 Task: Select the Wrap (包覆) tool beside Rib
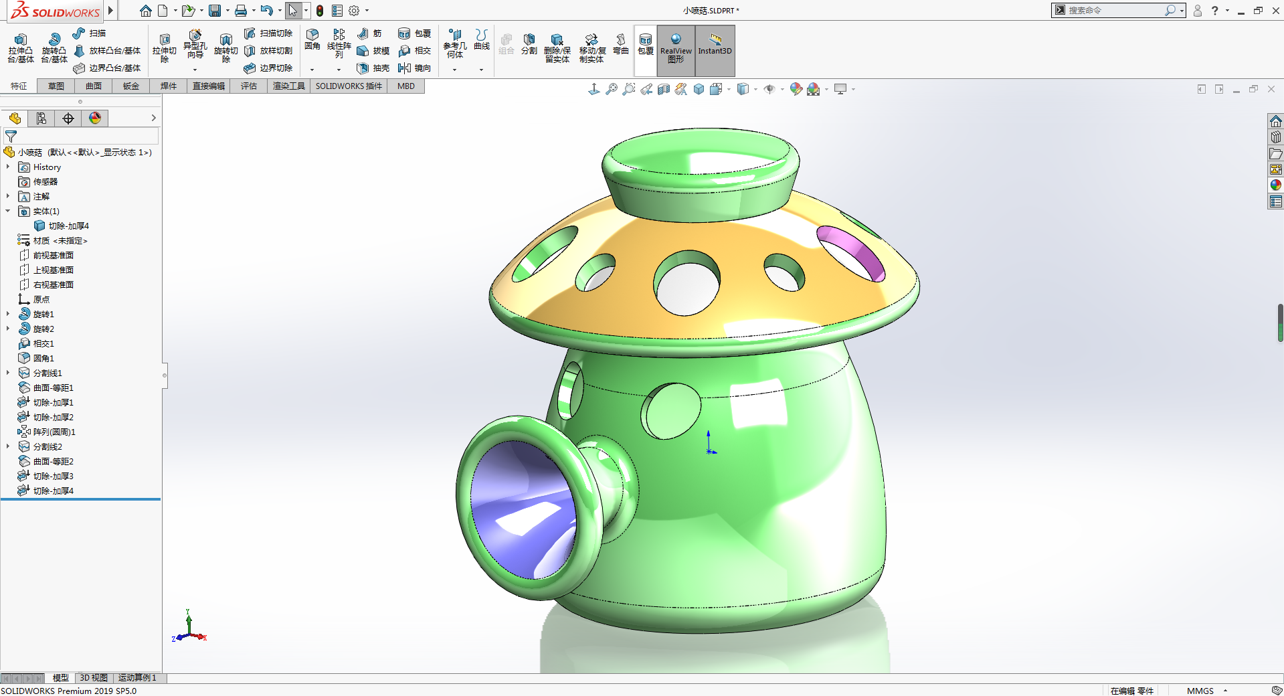(x=415, y=33)
